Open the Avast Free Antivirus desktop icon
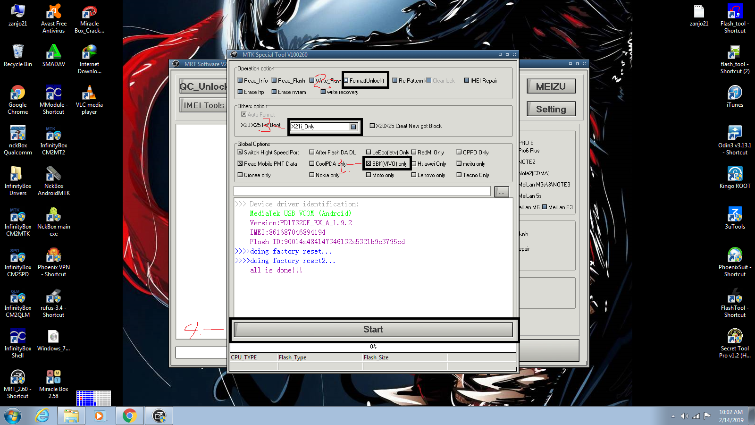The image size is (755, 425). pyautogui.click(x=54, y=18)
